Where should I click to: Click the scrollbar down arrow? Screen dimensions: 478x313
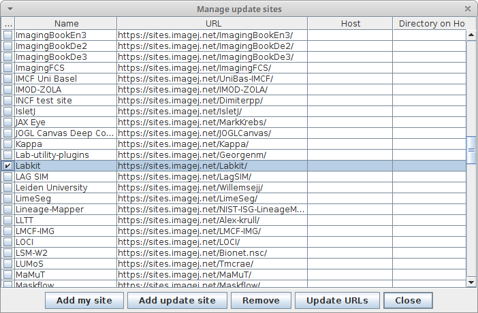pyautogui.click(x=471, y=282)
